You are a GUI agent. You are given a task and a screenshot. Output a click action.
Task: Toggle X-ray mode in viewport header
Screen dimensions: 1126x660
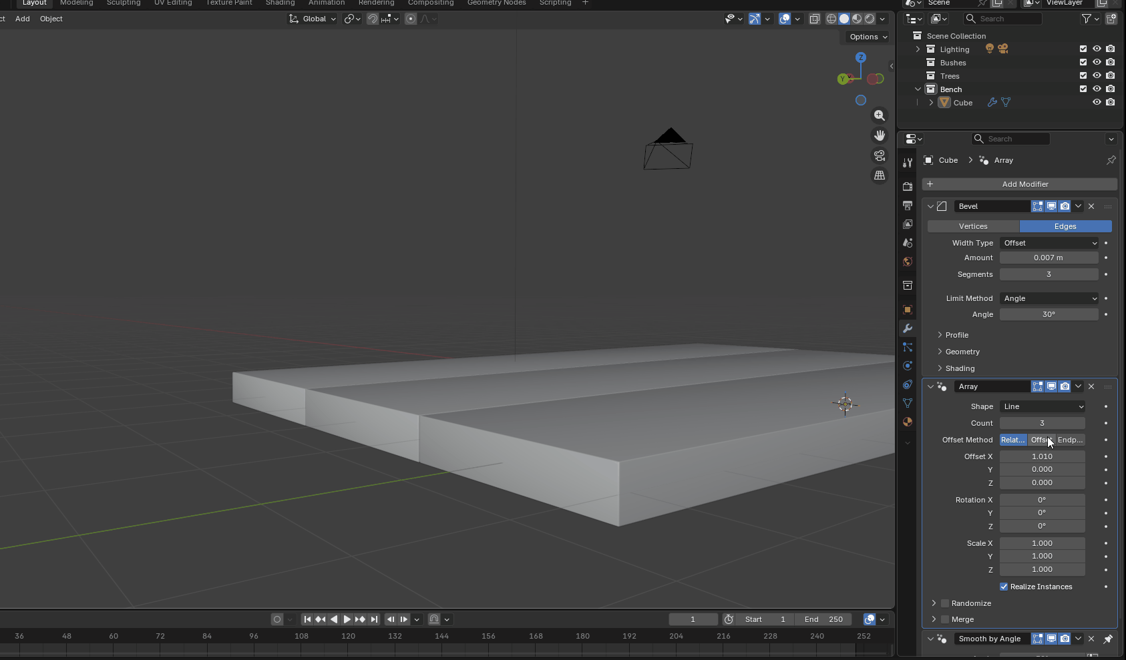coord(814,19)
